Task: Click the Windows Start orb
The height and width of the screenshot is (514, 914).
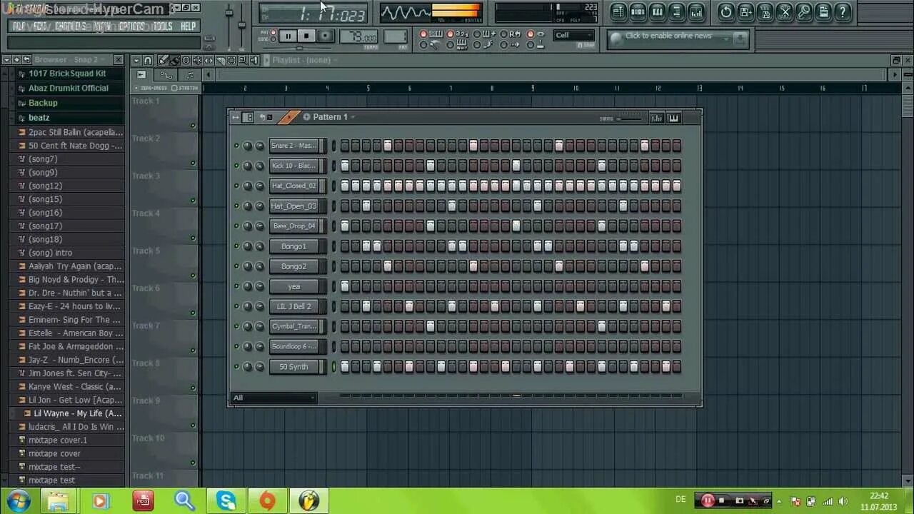Action: (17, 500)
